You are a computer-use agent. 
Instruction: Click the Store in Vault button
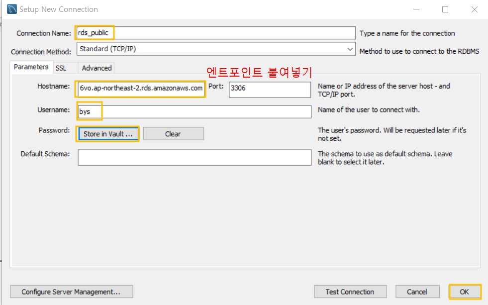(108, 134)
